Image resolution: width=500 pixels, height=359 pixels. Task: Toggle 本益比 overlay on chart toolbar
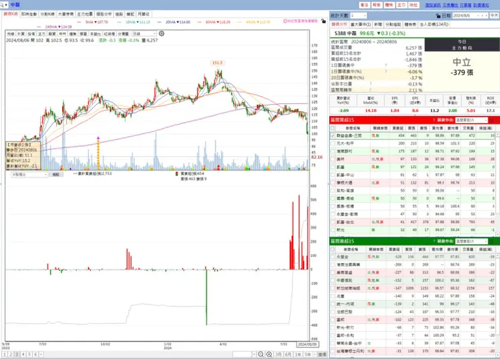click(95, 34)
